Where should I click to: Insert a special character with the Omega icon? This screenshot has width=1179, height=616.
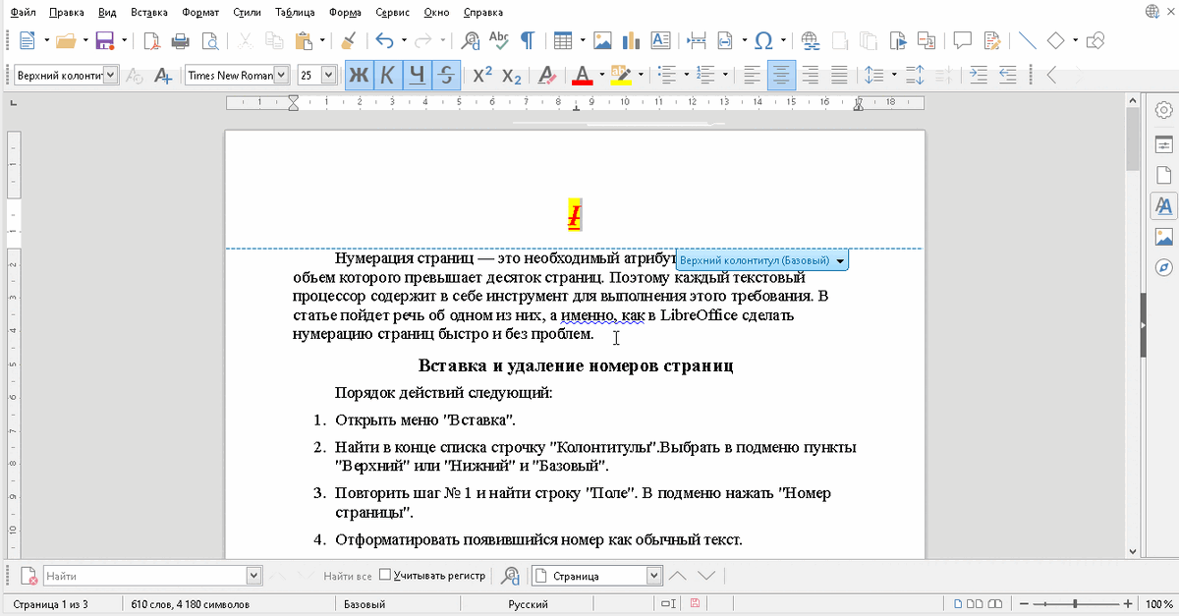[x=763, y=41]
